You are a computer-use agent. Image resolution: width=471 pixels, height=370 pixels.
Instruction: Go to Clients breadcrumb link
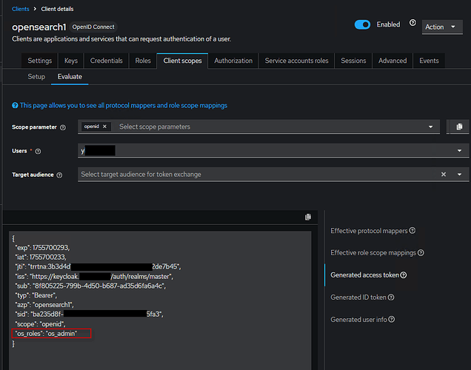pyautogui.click(x=21, y=9)
